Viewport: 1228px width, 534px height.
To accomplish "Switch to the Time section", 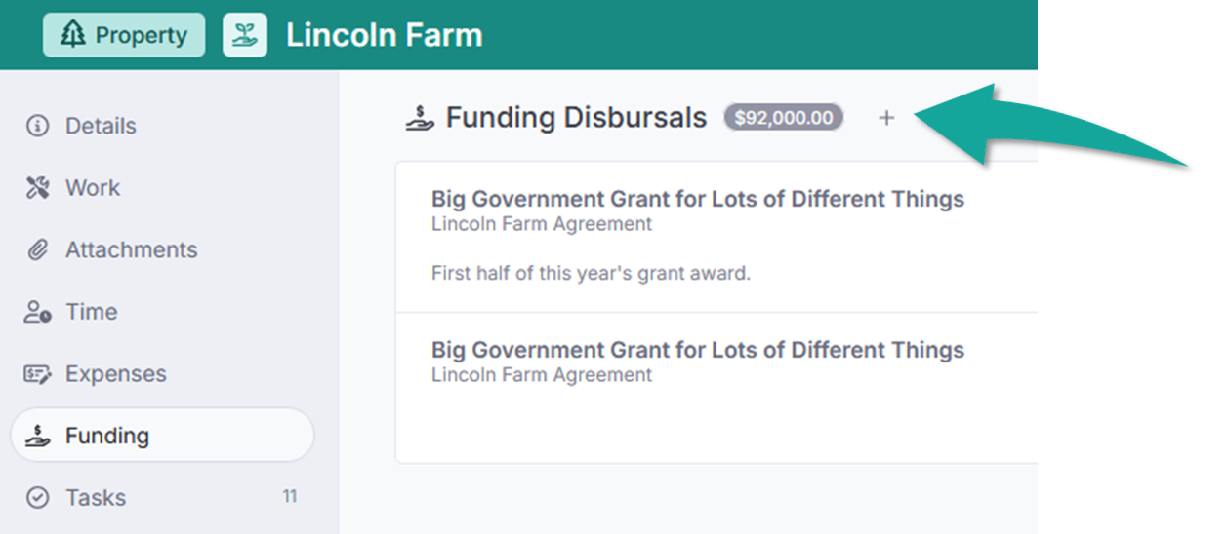I will (91, 313).
